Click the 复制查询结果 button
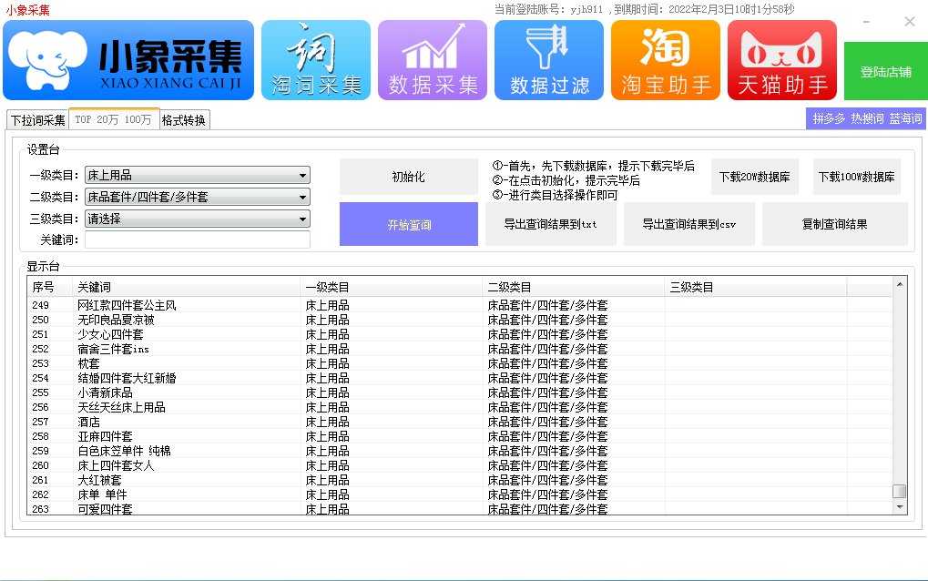 [x=834, y=224]
